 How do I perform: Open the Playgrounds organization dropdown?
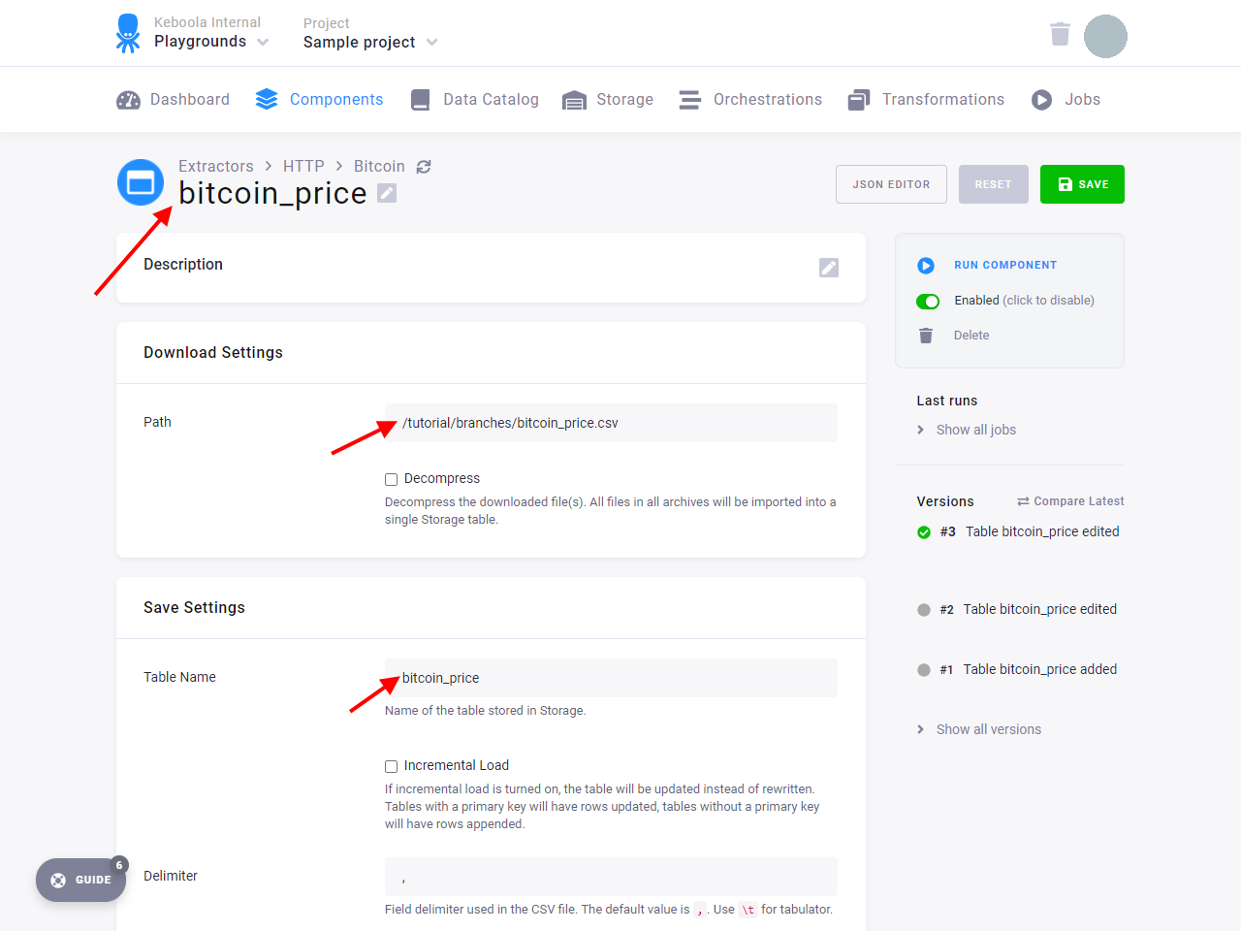click(x=211, y=42)
